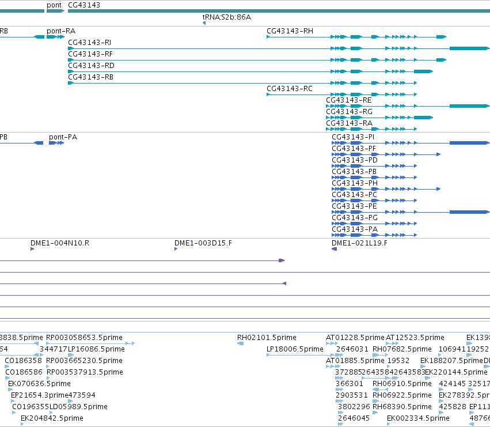Click the CO186586 EST label

[24, 372]
